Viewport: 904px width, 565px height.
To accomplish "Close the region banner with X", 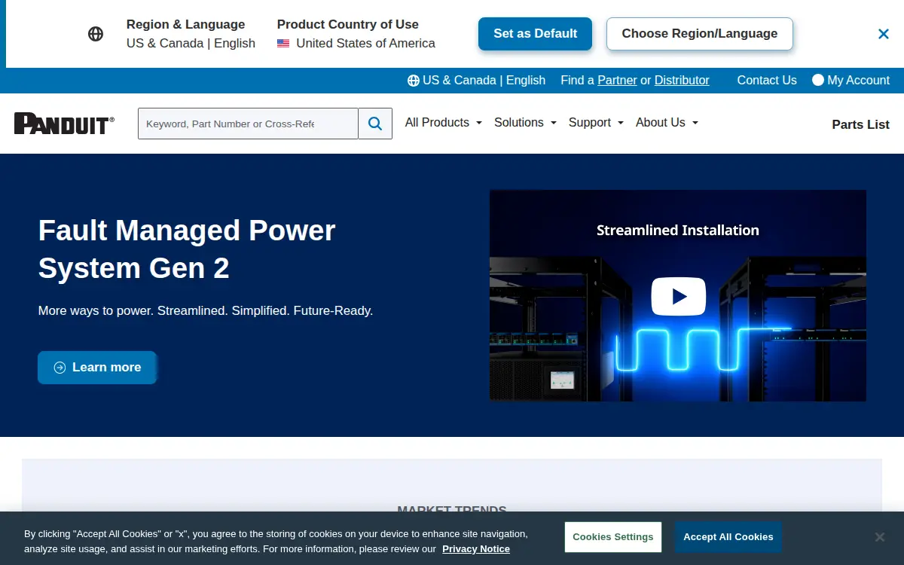I will tap(884, 34).
